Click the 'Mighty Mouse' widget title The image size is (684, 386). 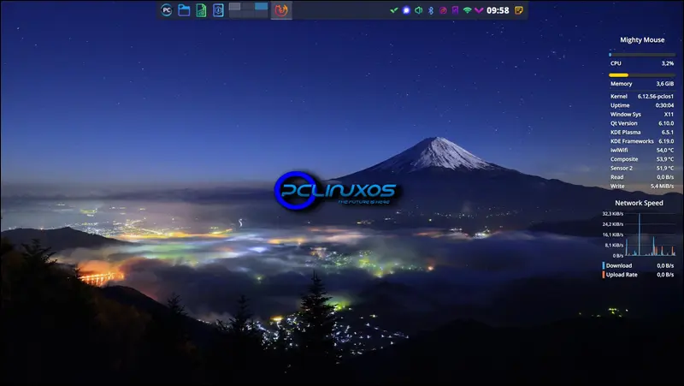642,39
